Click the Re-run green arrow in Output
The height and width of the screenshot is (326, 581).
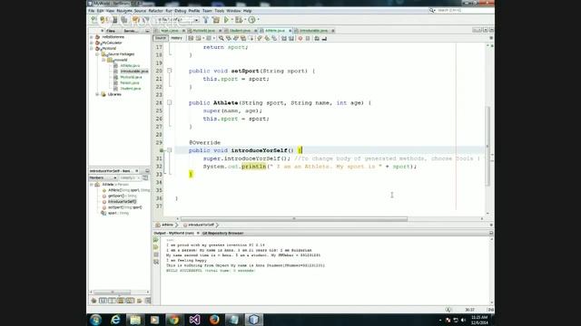click(156, 240)
